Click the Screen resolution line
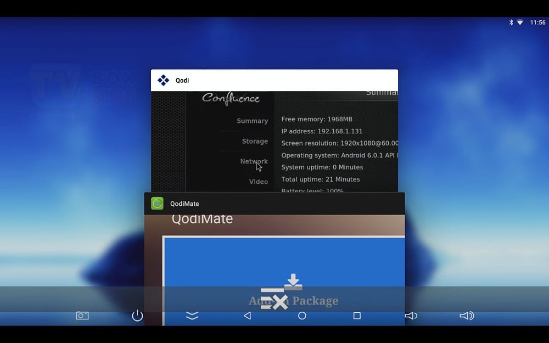Viewport: 549px width, 343px height. click(340, 143)
